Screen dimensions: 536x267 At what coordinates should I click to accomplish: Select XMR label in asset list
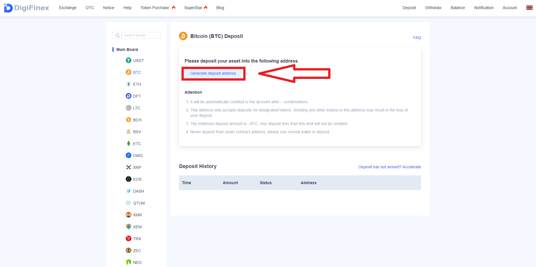point(137,215)
